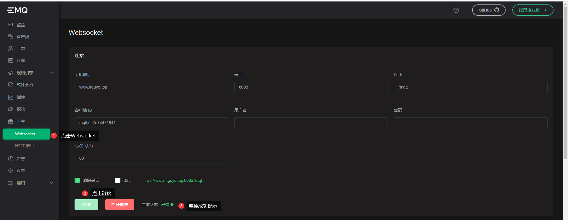Expand the 规则引擎 submenu chevron
This screenshot has width=568, height=220.
coord(51,73)
